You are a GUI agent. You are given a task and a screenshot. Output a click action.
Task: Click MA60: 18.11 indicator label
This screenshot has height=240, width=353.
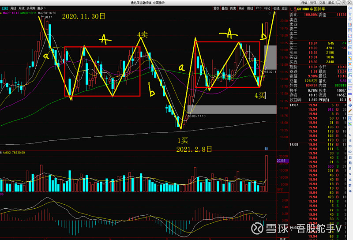pos(28,13)
